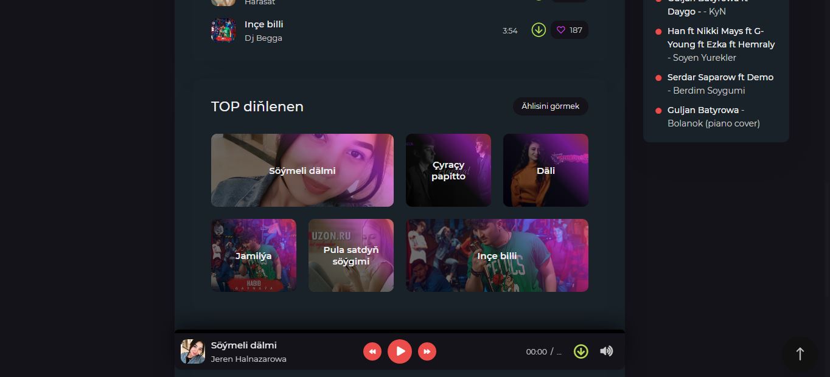Click the Inçe billi album thumbnail in track list
The height and width of the screenshot is (377, 830).
coord(223,30)
